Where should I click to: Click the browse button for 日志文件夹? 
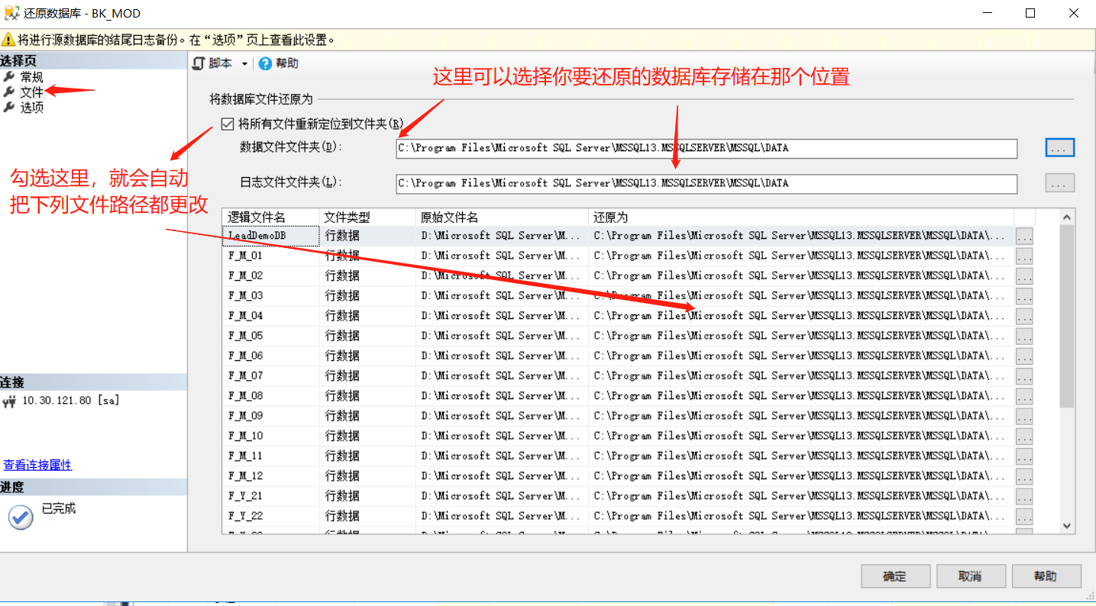point(1059,183)
